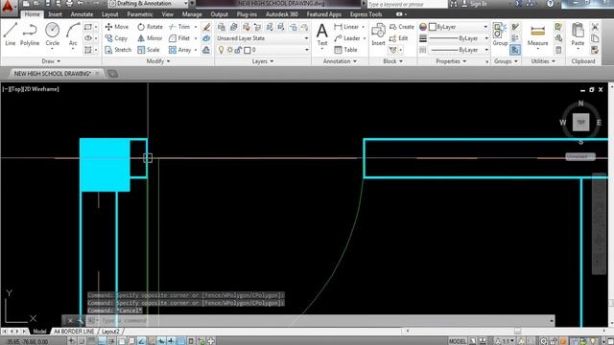The width and height of the screenshot is (614, 345).
Task: Click the Group tool
Action: pos(500,34)
